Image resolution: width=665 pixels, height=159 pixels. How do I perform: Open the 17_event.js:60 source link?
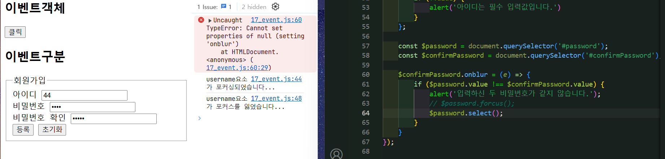point(276,20)
